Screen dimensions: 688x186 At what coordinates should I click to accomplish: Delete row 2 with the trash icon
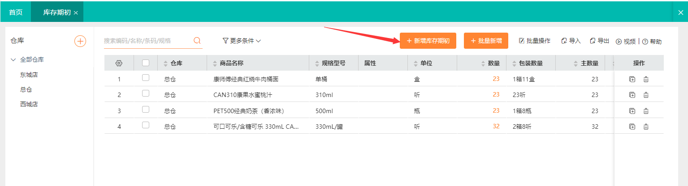point(646,95)
